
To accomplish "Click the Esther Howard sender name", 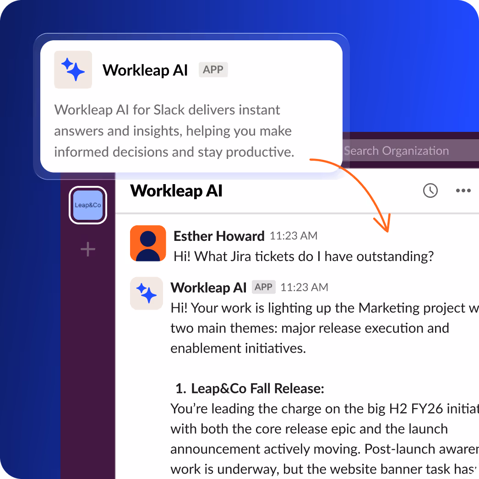I will (x=219, y=236).
